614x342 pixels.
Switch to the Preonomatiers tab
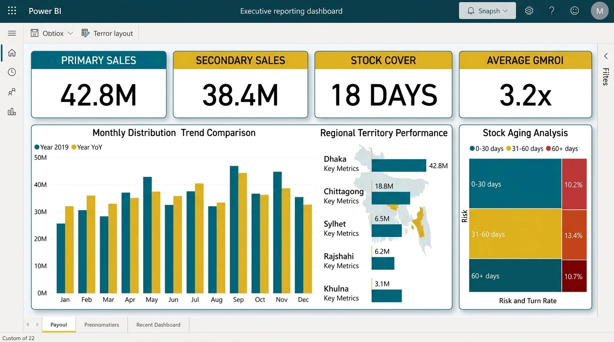pos(102,325)
